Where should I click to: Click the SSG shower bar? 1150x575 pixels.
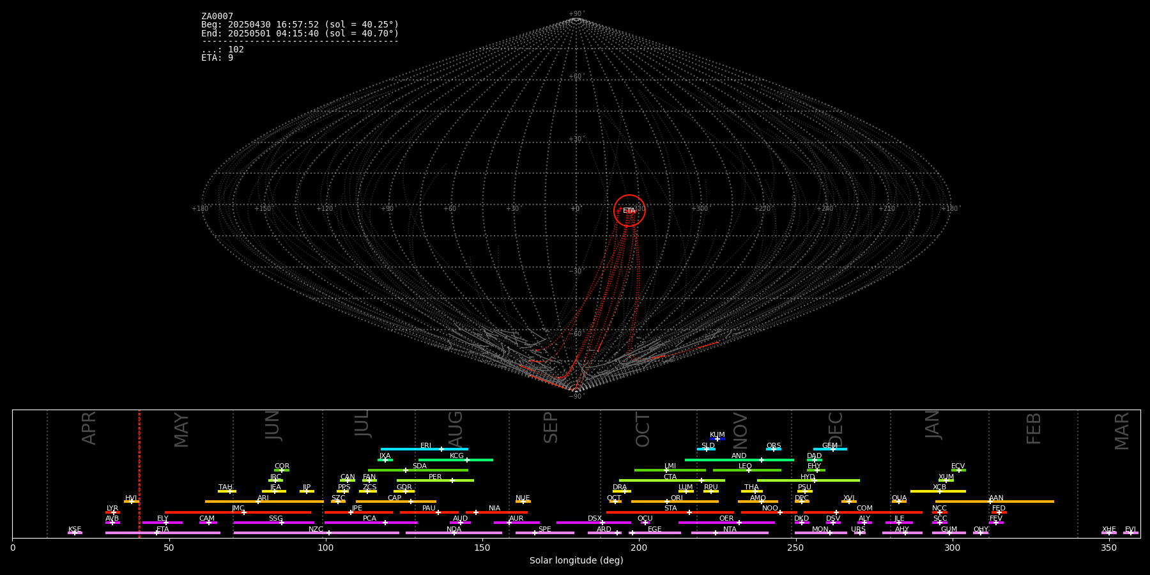(x=273, y=523)
